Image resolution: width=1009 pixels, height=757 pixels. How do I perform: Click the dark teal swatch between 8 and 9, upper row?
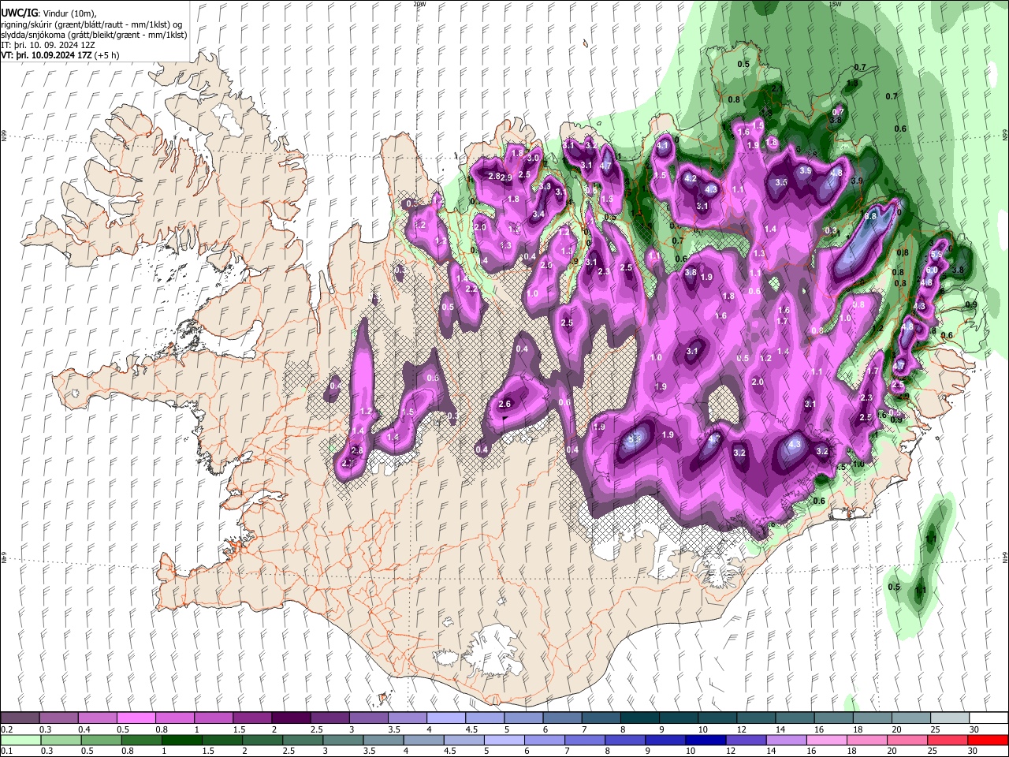(x=639, y=718)
